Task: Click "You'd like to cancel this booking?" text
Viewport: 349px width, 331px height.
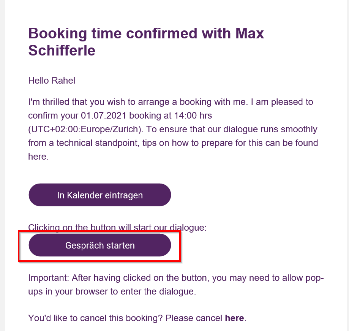Action: pos(95,318)
